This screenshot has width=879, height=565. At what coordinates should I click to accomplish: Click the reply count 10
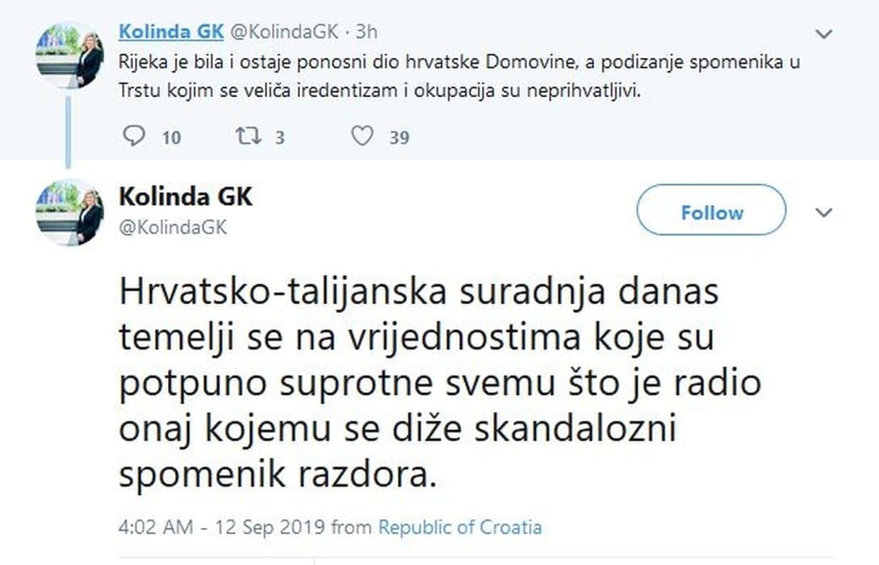pos(171,137)
